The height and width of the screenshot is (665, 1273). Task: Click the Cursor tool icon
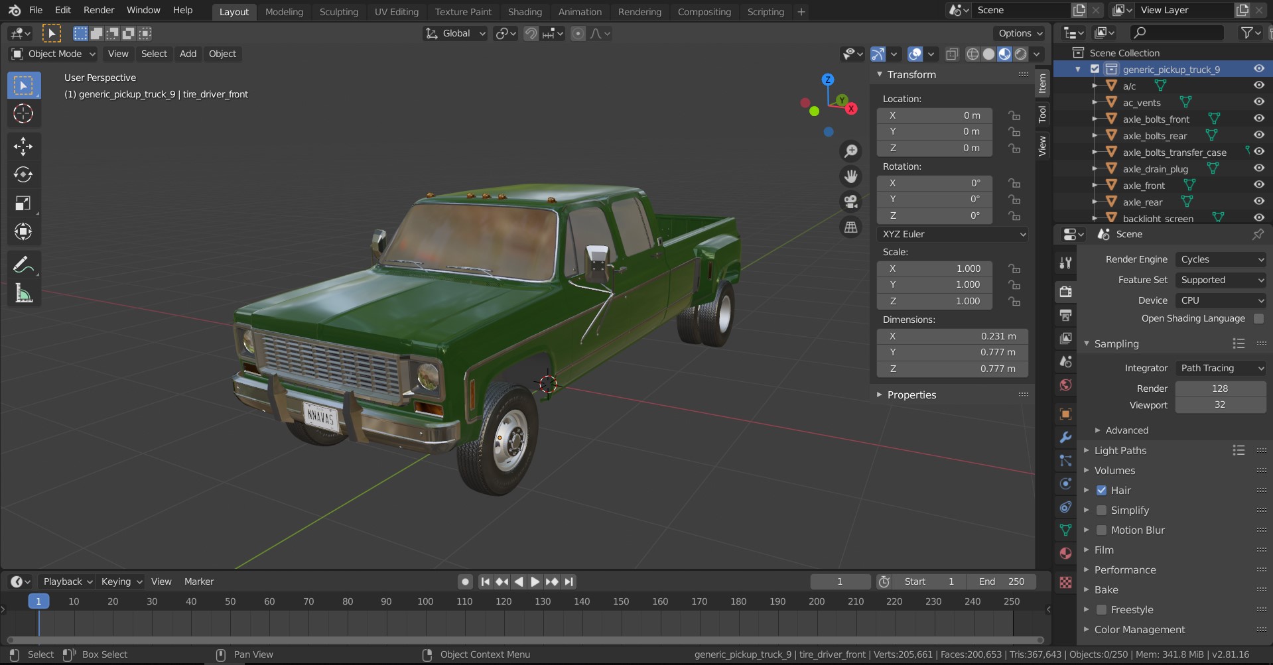(x=23, y=114)
